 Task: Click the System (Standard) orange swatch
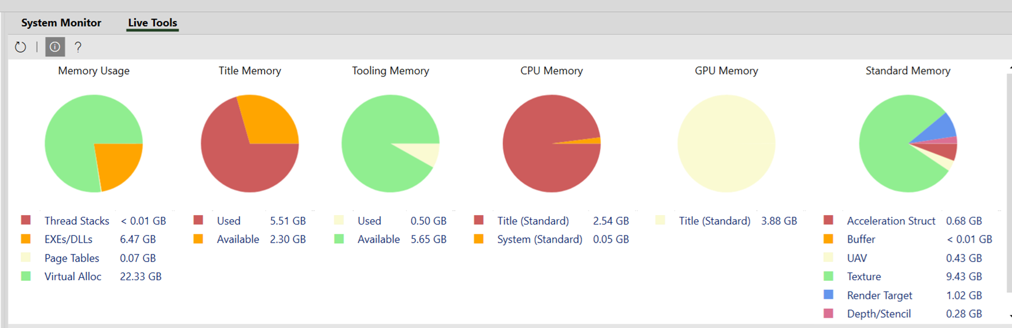click(478, 238)
